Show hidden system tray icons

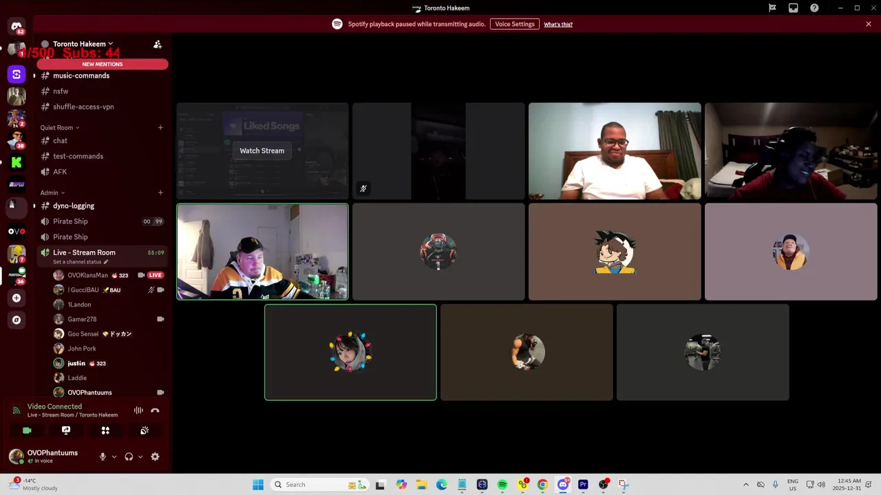coord(745,485)
